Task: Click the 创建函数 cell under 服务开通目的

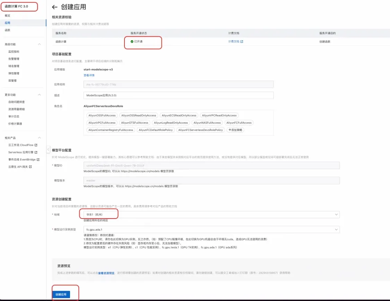Action: point(325,42)
